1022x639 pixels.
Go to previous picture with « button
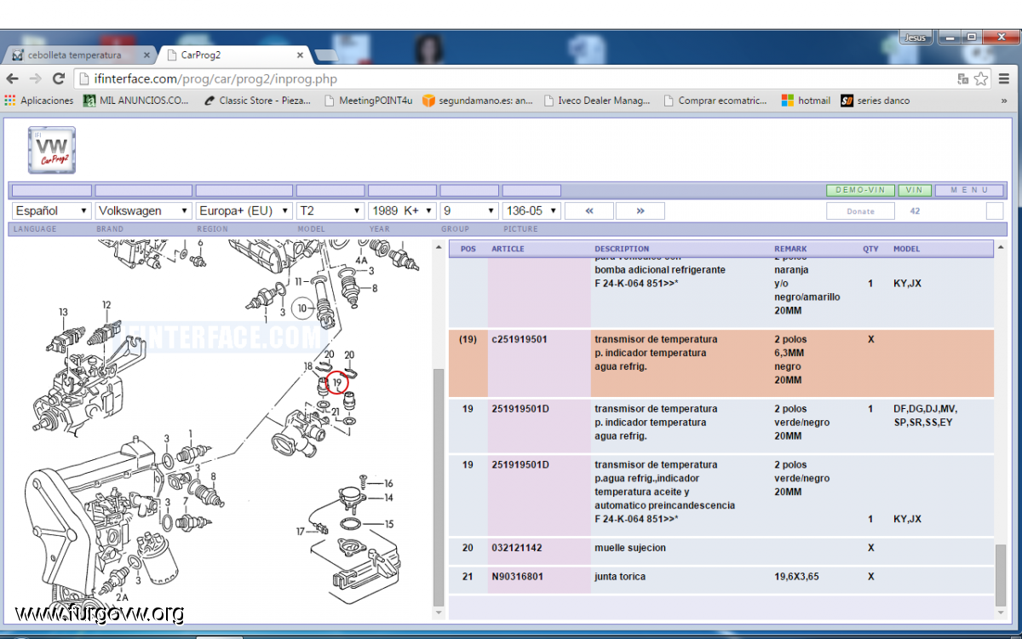(x=589, y=210)
